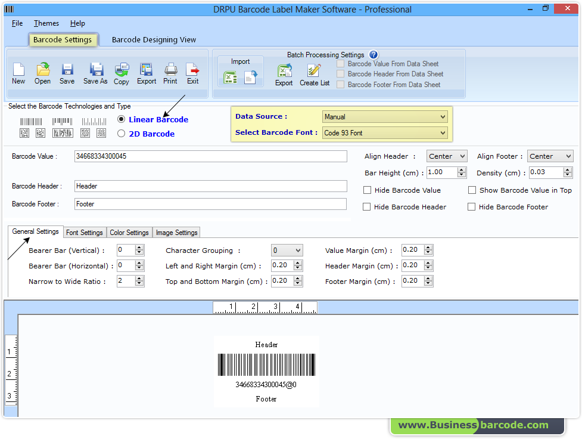This screenshot has height=439, width=582.
Task: Increase Bar Height using the stepper arrow
Action: pyautogui.click(x=460, y=170)
